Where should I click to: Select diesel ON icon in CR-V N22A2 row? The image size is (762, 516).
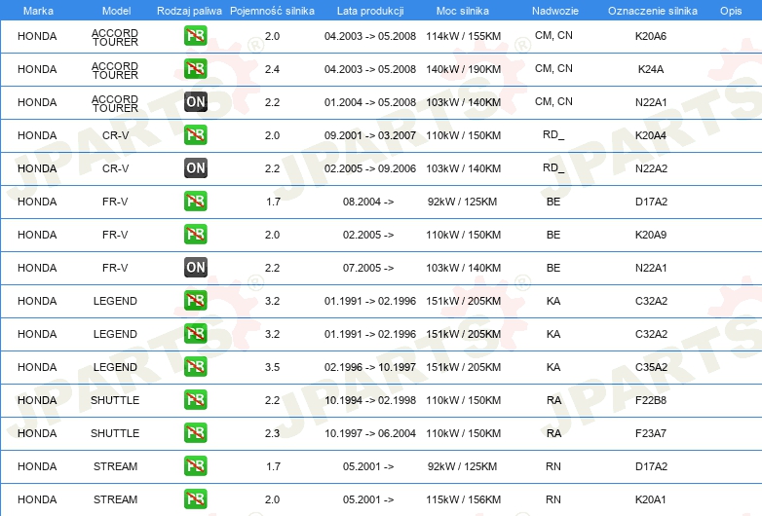pos(195,168)
